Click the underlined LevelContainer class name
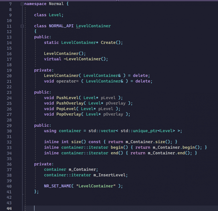 click(93, 26)
